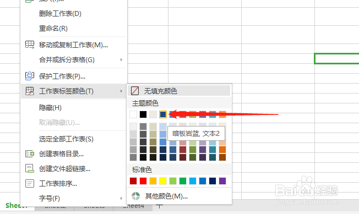Pick light green standard color swatch
This screenshot has height=214, width=359.
coord(173,181)
